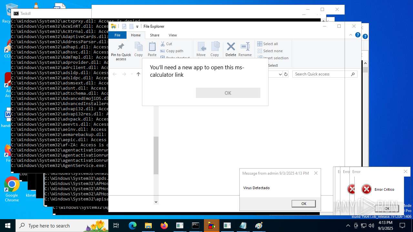Open Firefox from the taskbar
Screen dimensions: 413x232
[164, 226]
